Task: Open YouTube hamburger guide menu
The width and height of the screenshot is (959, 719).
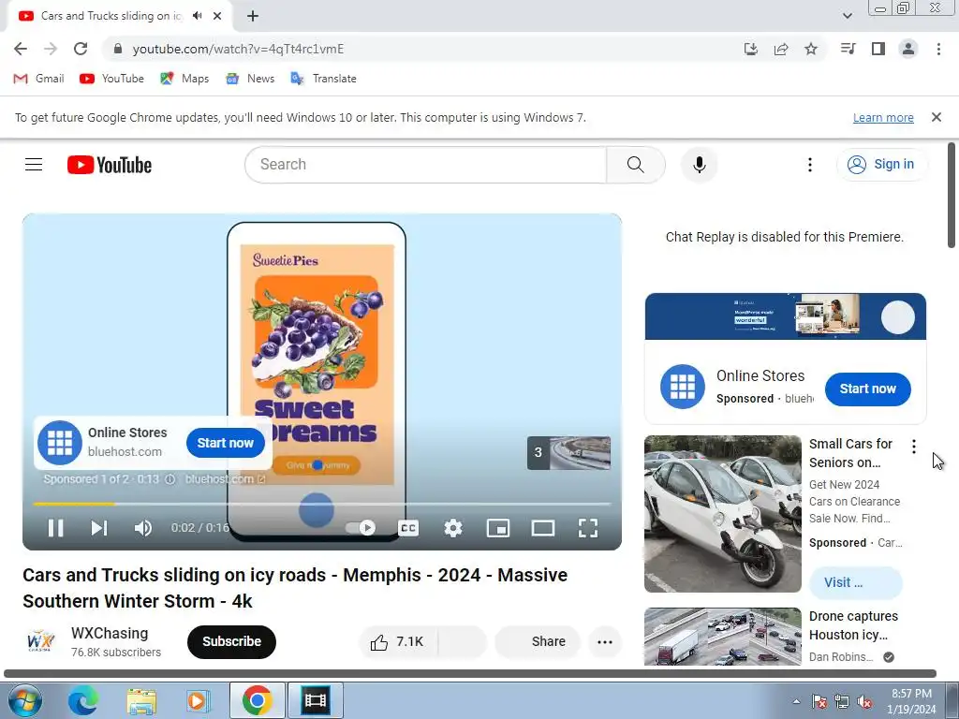Action: [34, 165]
